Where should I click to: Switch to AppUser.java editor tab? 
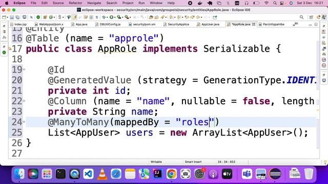[208, 25]
